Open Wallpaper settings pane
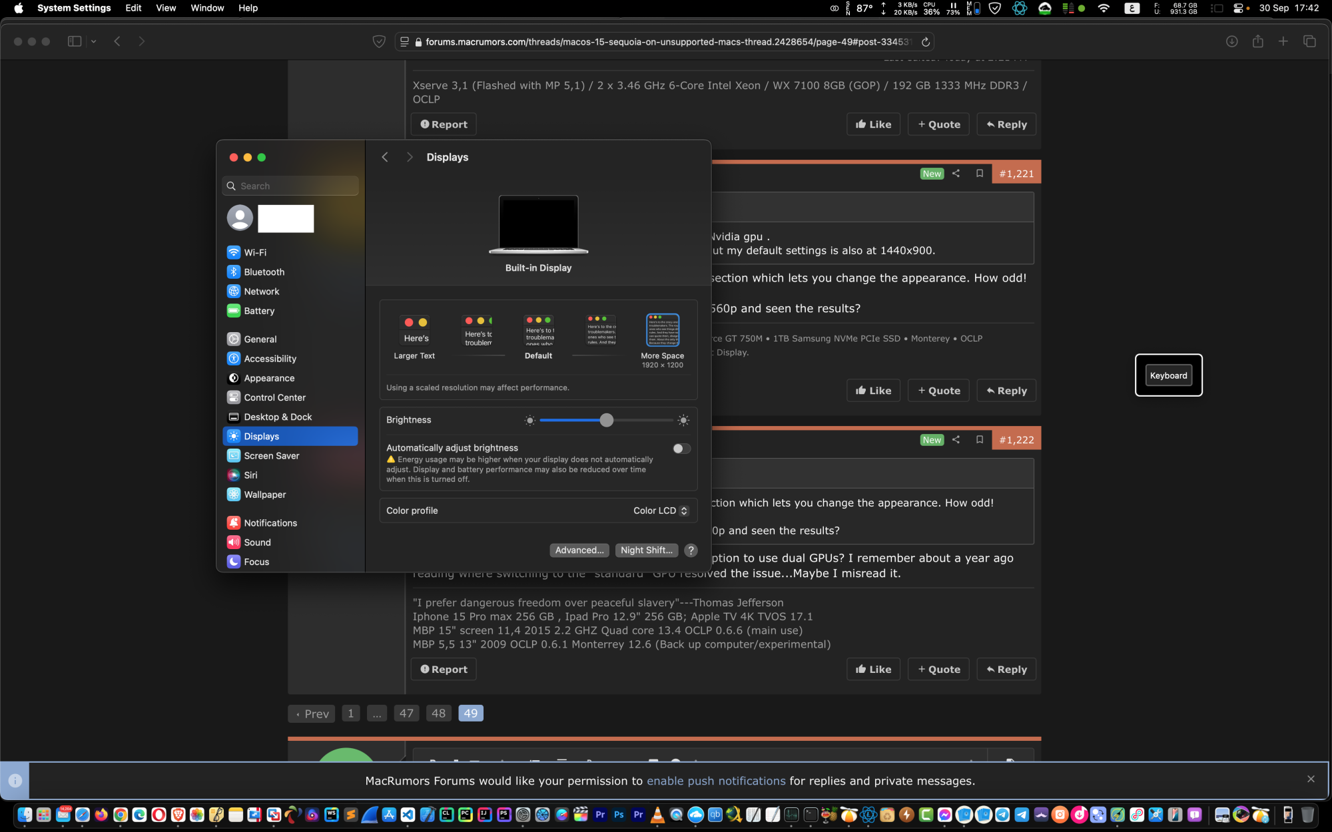Image resolution: width=1332 pixels, height=832 pixels. tap(264, 495)
